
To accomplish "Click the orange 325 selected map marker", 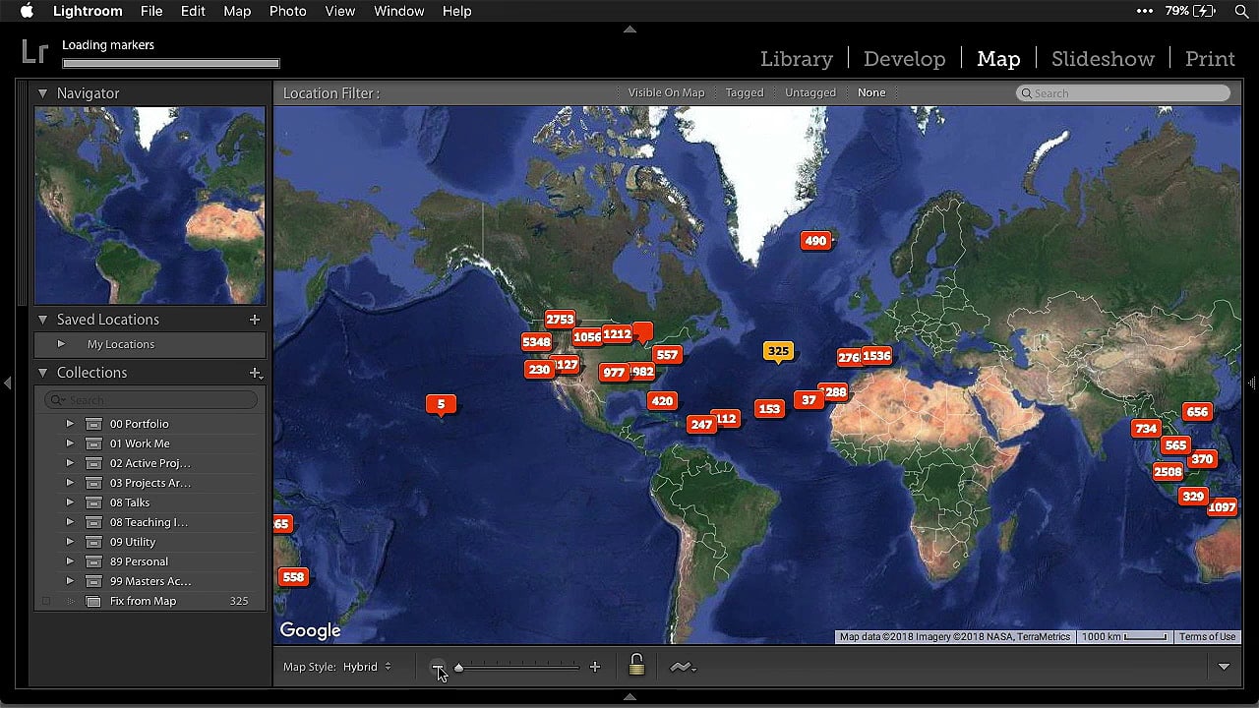I will click(x=778, y=351).
